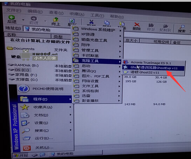Open 系统检测 program folder
Screen dimensions: 191x159
pyautogui.click(x=97, y=91)
